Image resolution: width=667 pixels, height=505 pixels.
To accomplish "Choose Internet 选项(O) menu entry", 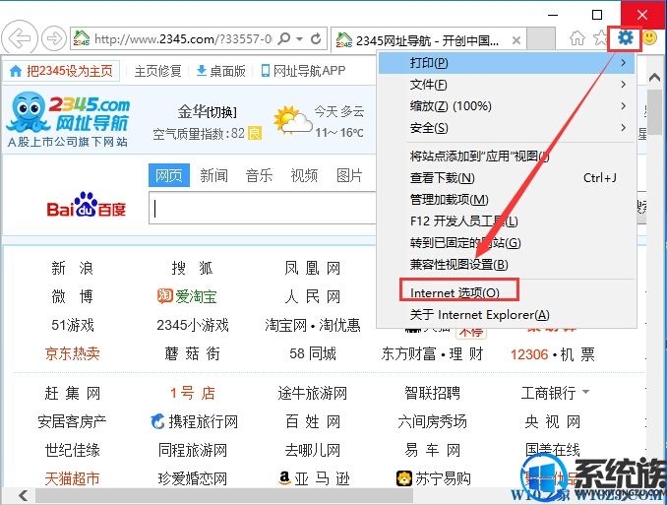I will pyautogui.click(x=507, y=293).
